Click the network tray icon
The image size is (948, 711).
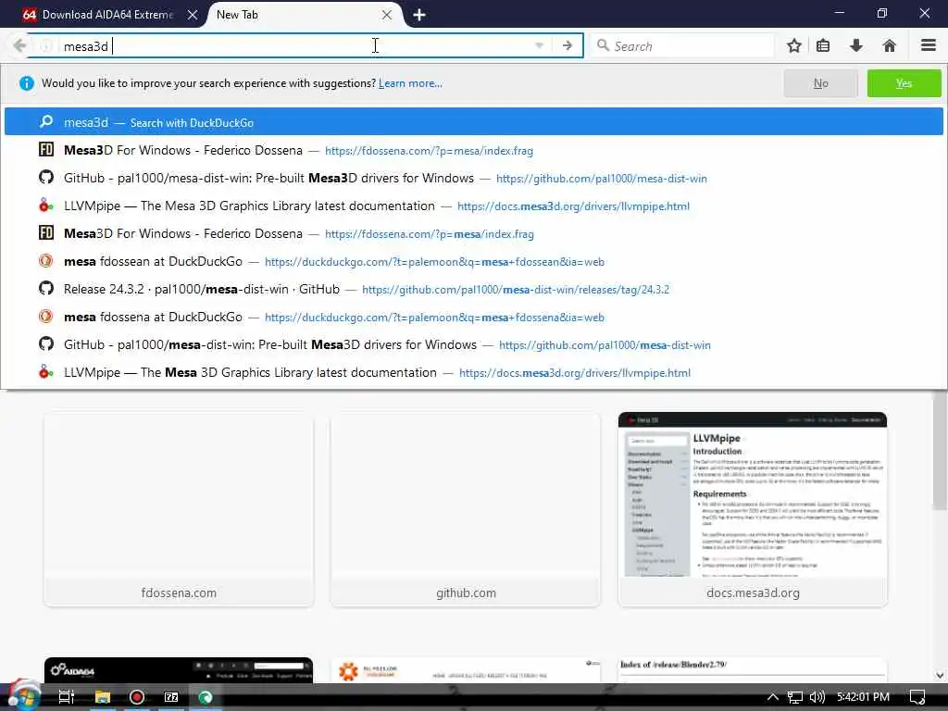pyautogui.click(x=795, y=697)
